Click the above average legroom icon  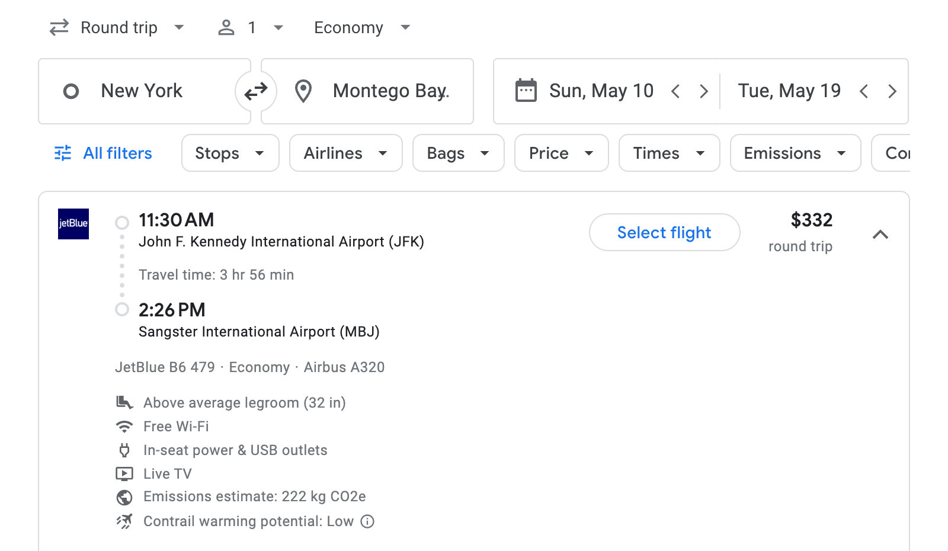coord(124,402)
